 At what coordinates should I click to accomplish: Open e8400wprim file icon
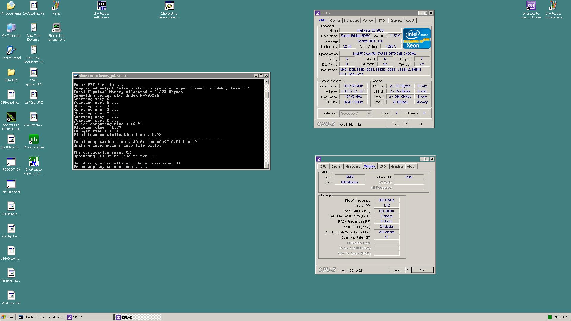(11, 253)
